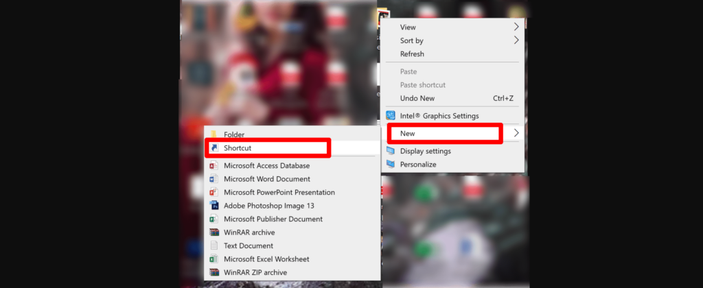Open the Sort by submenu entry

pos(453,40)
